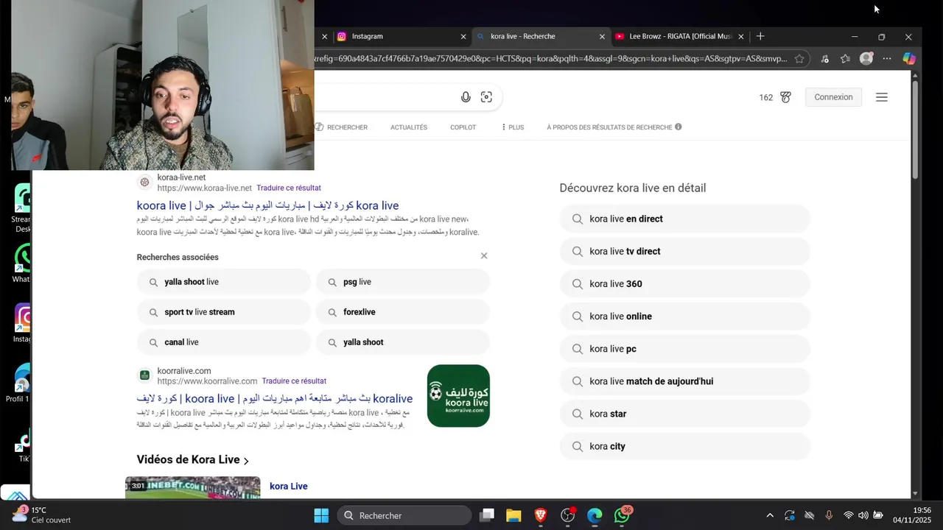The width and height of the screenshot is (943, 530).
Task: Open koorralive.com koralive result title
Action: pos(275,398)
